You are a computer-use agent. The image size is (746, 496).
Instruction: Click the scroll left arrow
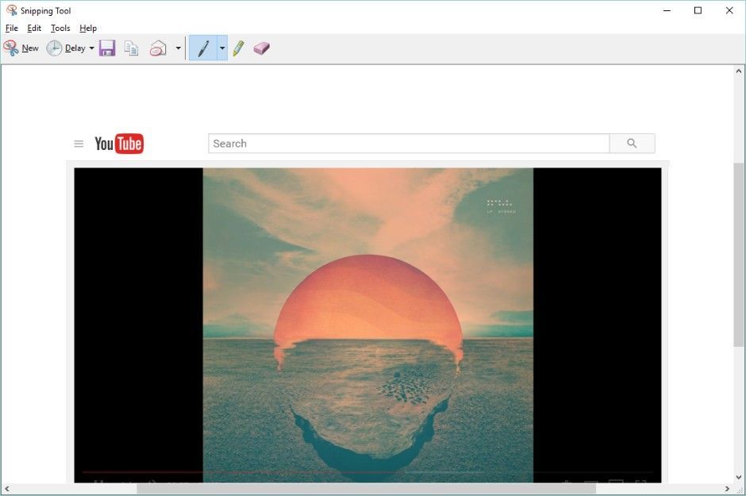click(x=6, y=488)
